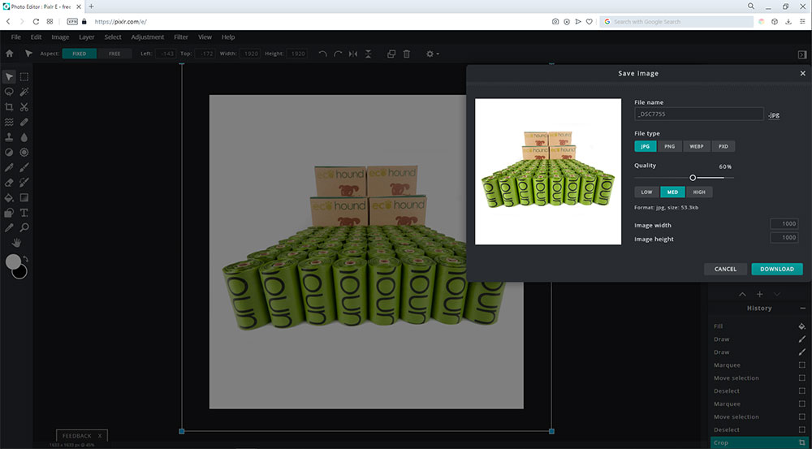Viewport: 812px width, 449px height.
Task: Select the Crop tool
Action: 9,106
